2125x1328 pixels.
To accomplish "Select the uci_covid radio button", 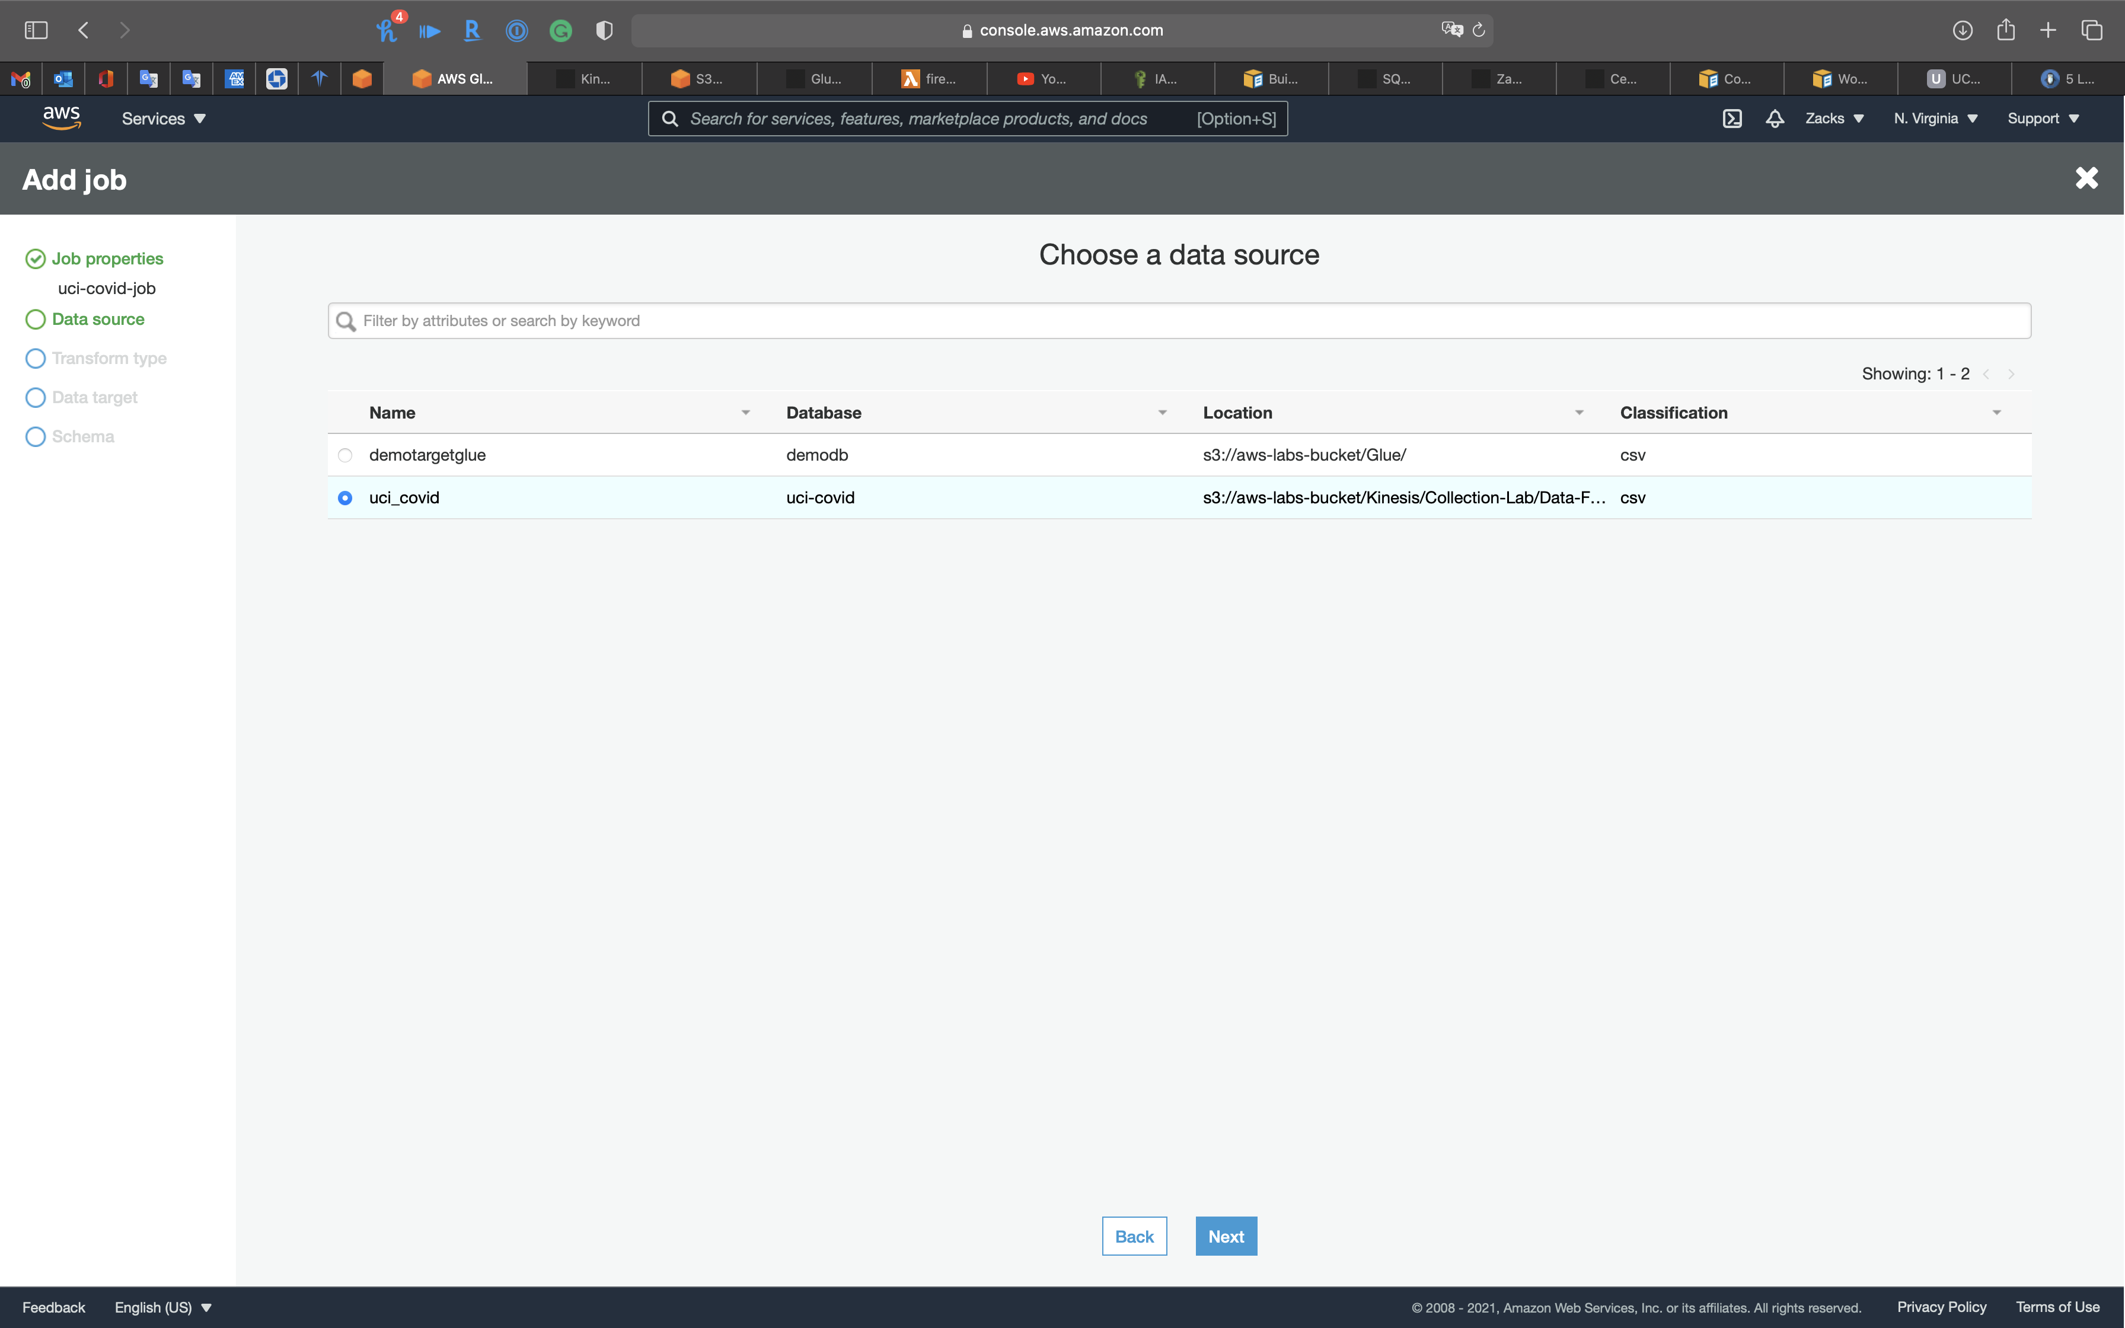I will click(345, 498).
